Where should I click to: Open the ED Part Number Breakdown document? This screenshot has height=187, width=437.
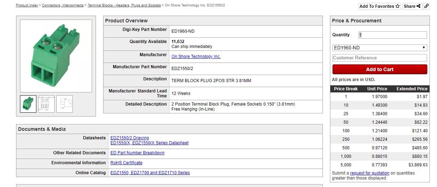coord(137,153)
